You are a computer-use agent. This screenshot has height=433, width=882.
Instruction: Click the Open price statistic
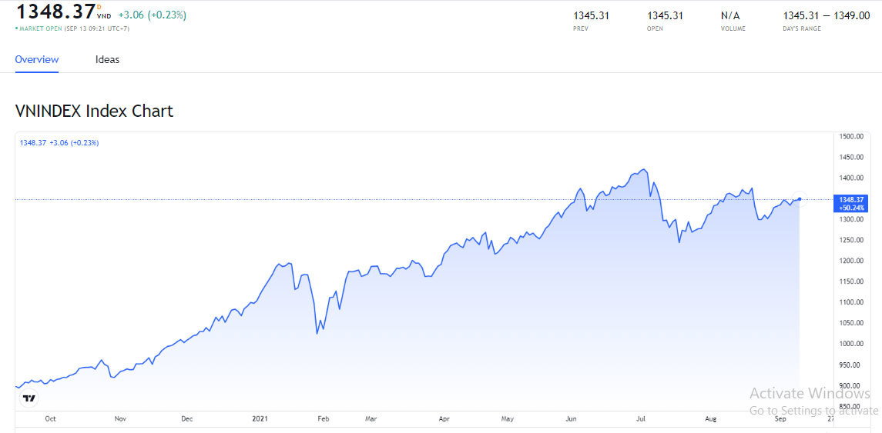(665, 15)
